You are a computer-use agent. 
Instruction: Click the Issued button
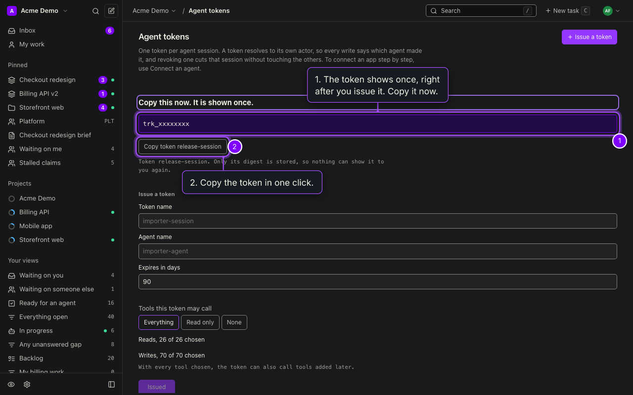(x=157, y=387)
